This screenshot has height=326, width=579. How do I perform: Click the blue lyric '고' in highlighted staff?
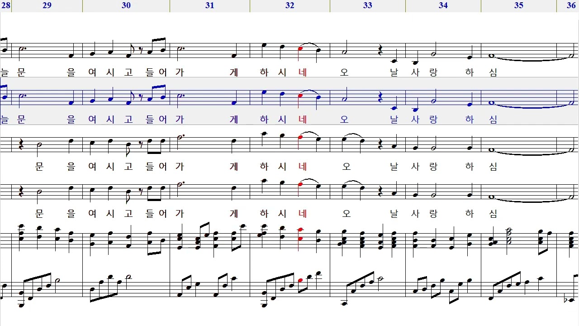(129, 119)
